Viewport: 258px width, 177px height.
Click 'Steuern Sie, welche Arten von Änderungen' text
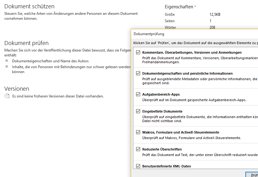pyautogui.click(x=71, y=16)
